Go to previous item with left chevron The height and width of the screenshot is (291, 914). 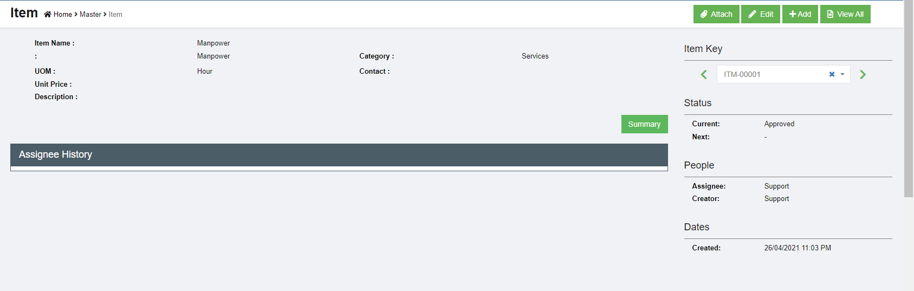point(704,75)
